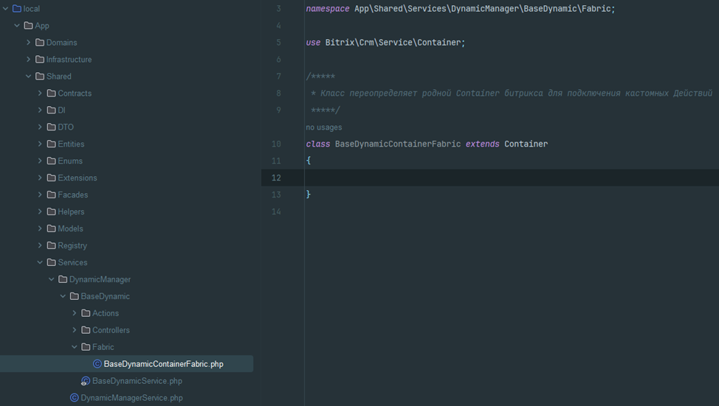Image resolution: width=719 pixels, height=406 pixels.
Task: Click the Infrastructure folder icon
Action: point(40,60)
